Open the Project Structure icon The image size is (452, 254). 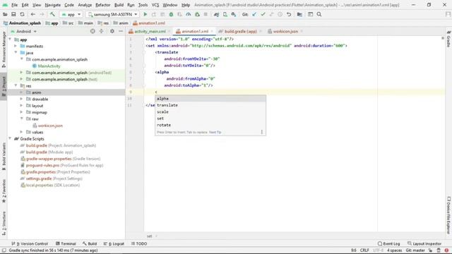pyautogui.click(x=299, y=14)
